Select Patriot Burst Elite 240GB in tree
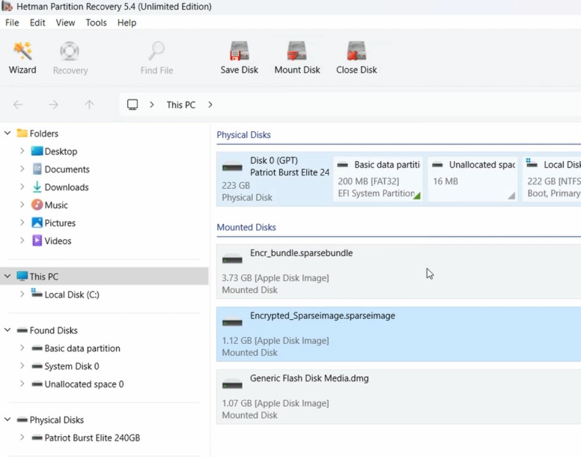The width and height of the screenshot is (581, 457). pyautogui.click(x=92, y=438)
